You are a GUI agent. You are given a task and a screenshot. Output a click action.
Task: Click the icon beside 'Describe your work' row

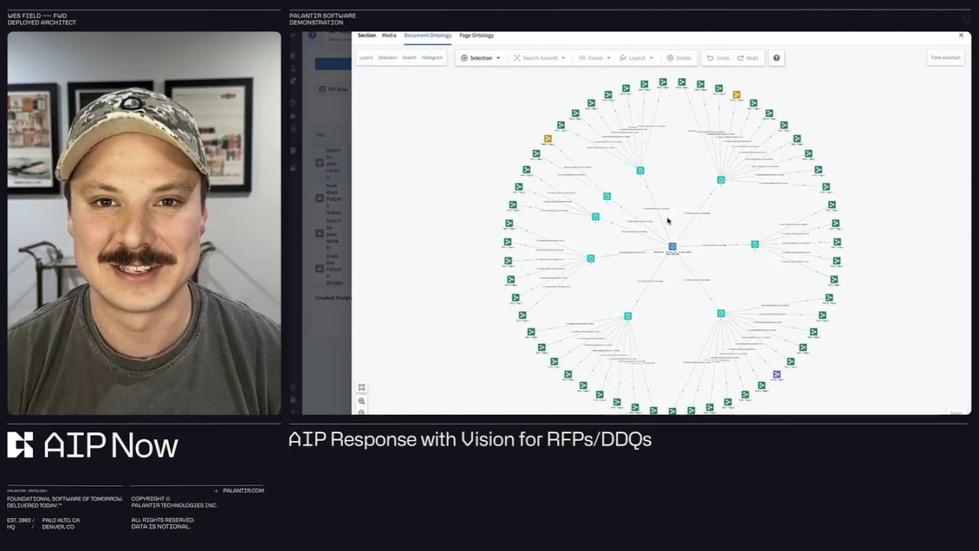[x=320, y=233]
